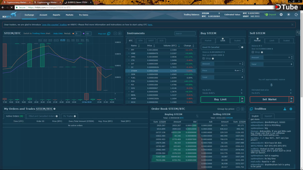Toggle quick-order switch beside Sell Market

click(292, 100)
